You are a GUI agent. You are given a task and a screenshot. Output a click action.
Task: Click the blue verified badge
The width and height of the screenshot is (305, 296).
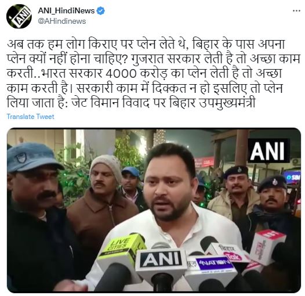click(x=101, y=10)
